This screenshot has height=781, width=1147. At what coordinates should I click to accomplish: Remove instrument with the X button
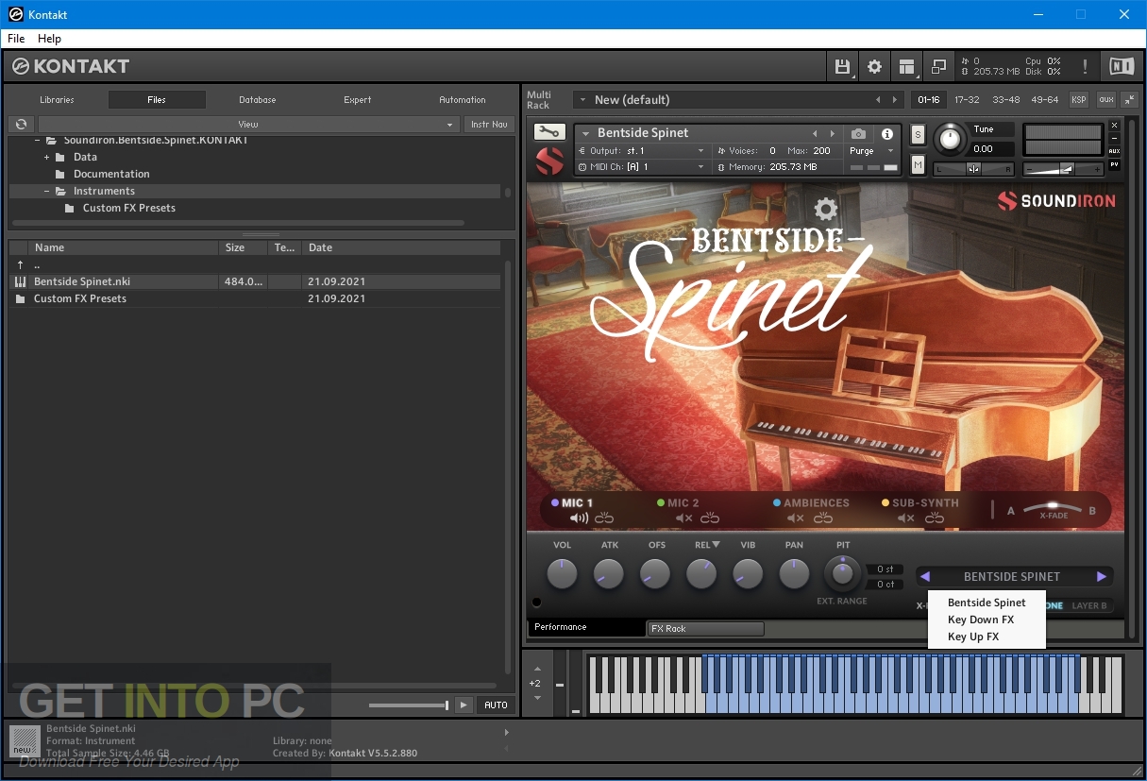pos(1114,126)
